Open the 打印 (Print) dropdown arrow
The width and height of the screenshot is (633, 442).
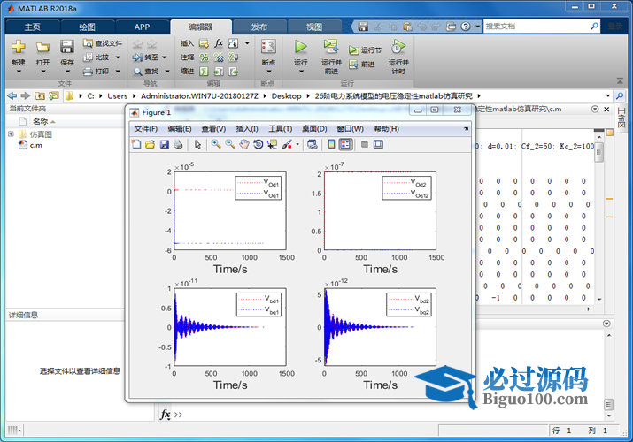click(x=116, y=72)
